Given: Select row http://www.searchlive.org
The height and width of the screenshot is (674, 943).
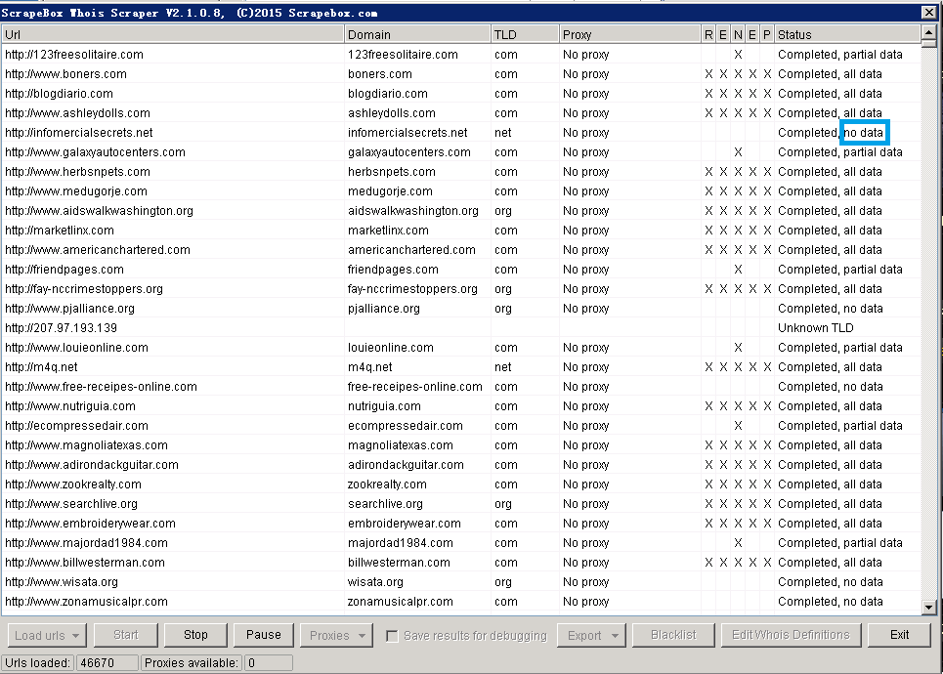Looking at the screenshot, I should (x=460, y=504).
